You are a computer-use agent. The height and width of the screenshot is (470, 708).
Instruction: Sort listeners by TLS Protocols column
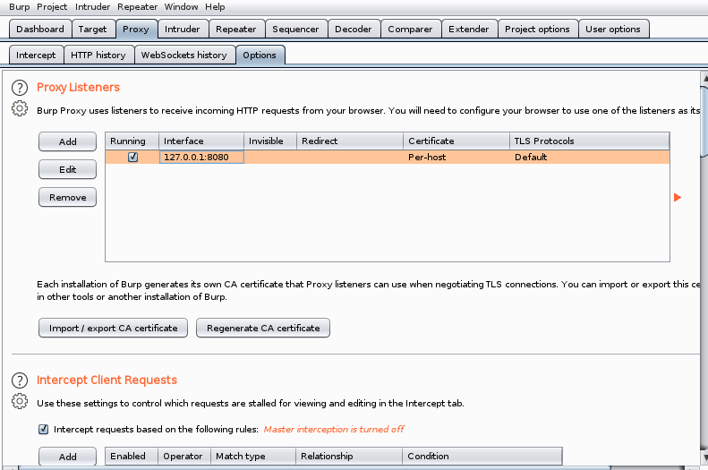coord(589,141)
